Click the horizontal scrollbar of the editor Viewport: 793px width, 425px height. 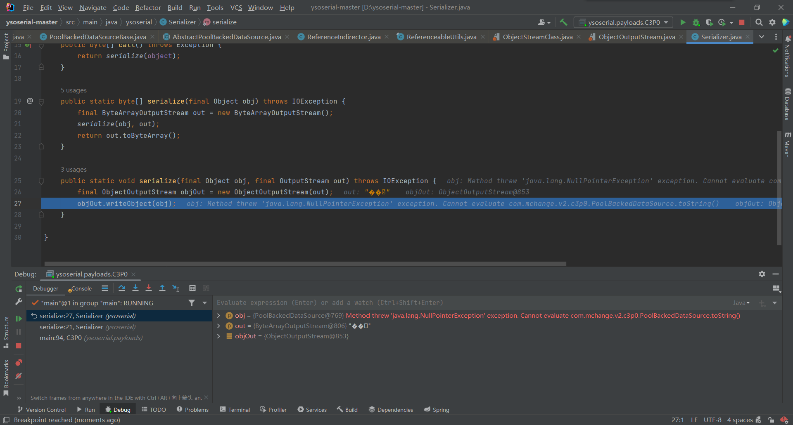305,264
